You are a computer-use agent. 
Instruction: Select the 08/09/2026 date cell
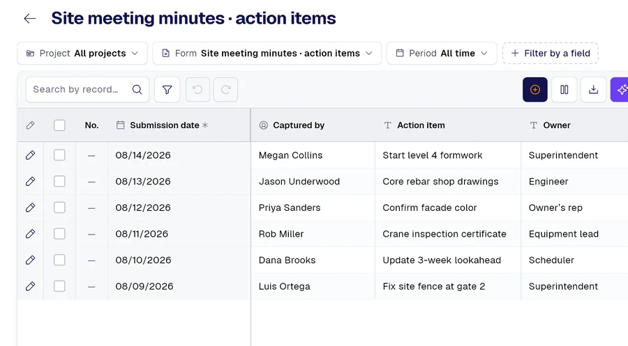click(179, 286)
